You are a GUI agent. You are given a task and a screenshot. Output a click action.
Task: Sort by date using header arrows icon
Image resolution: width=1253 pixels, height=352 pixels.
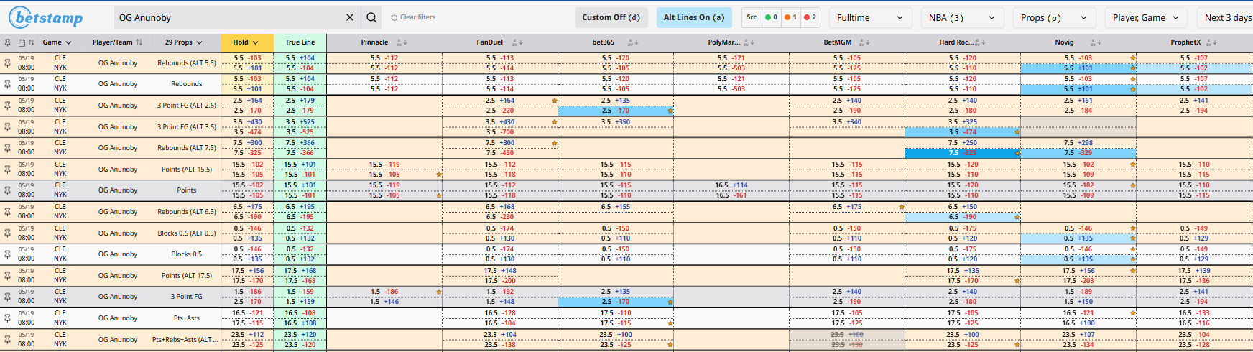pyautogui.click(x=32, y=42)
